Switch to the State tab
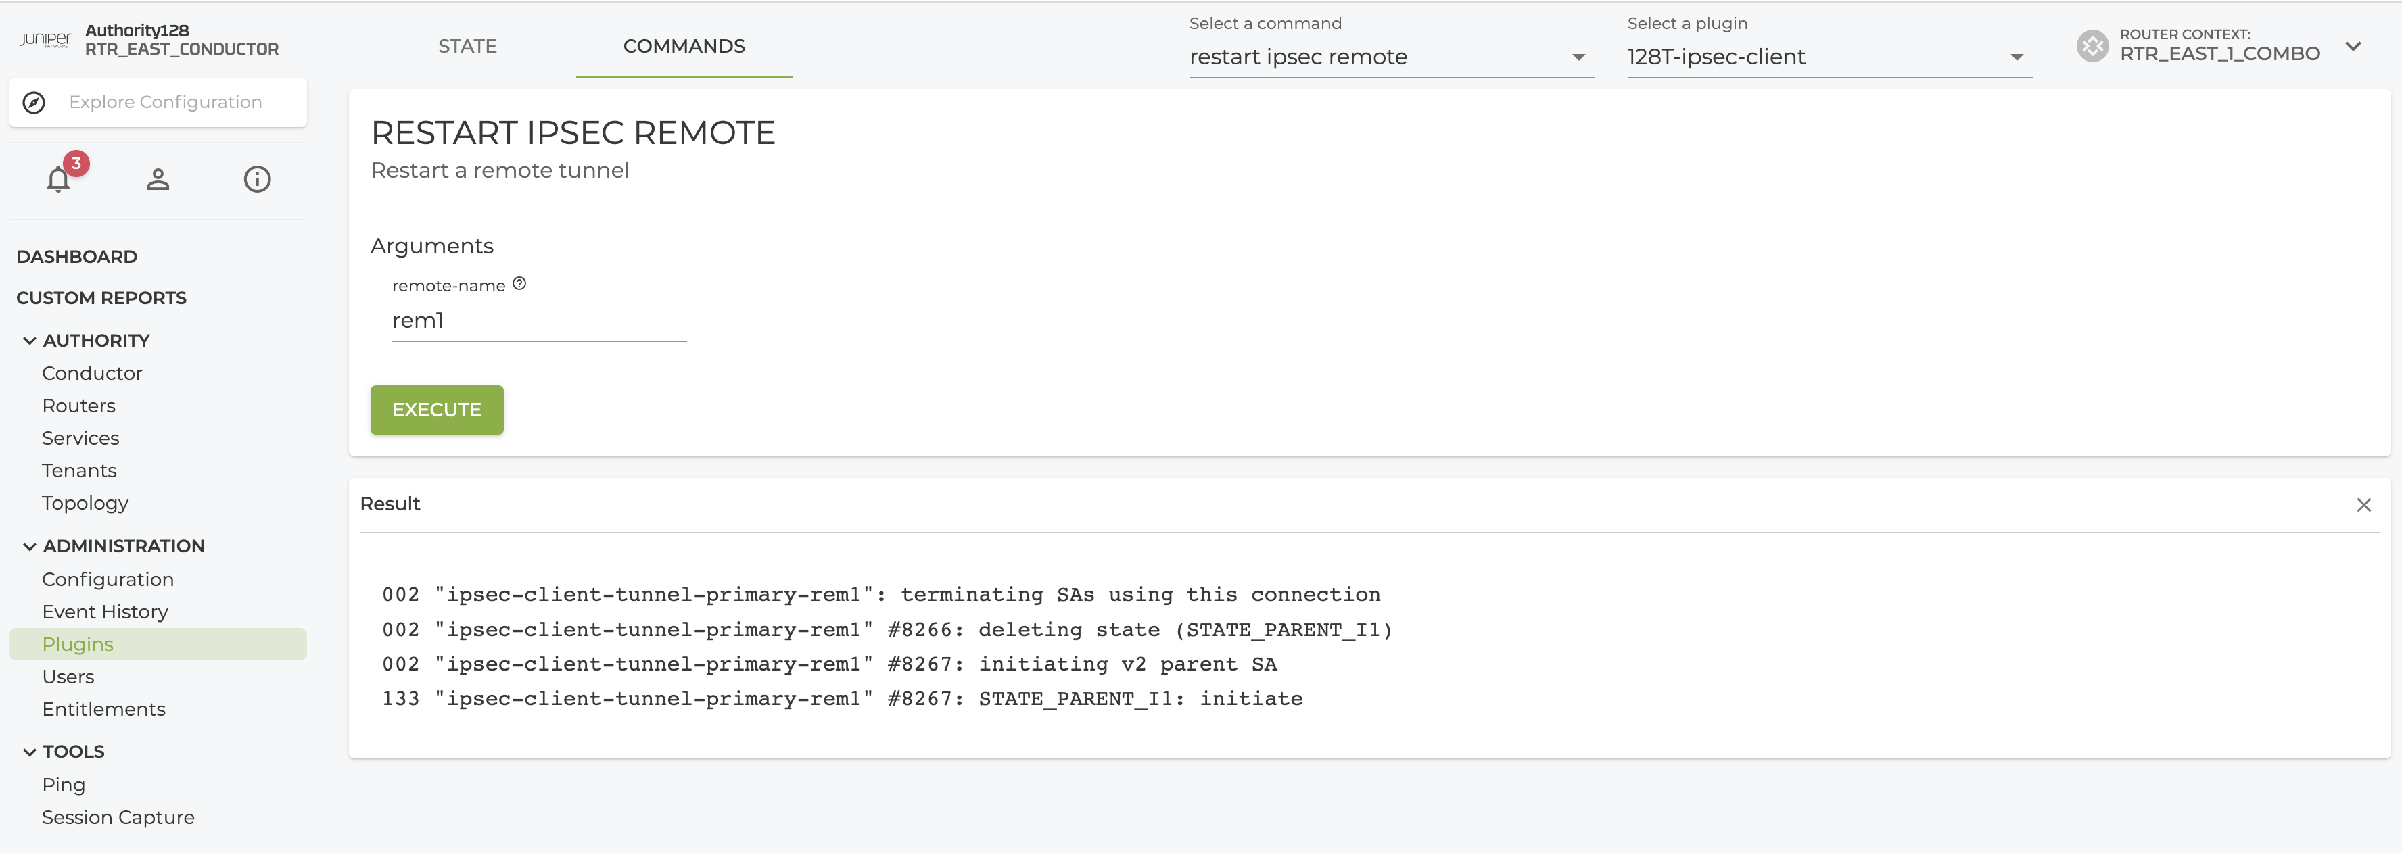The width and height of the screenshot is (2402, 853). pyautogui.click(x=467, y=47)
